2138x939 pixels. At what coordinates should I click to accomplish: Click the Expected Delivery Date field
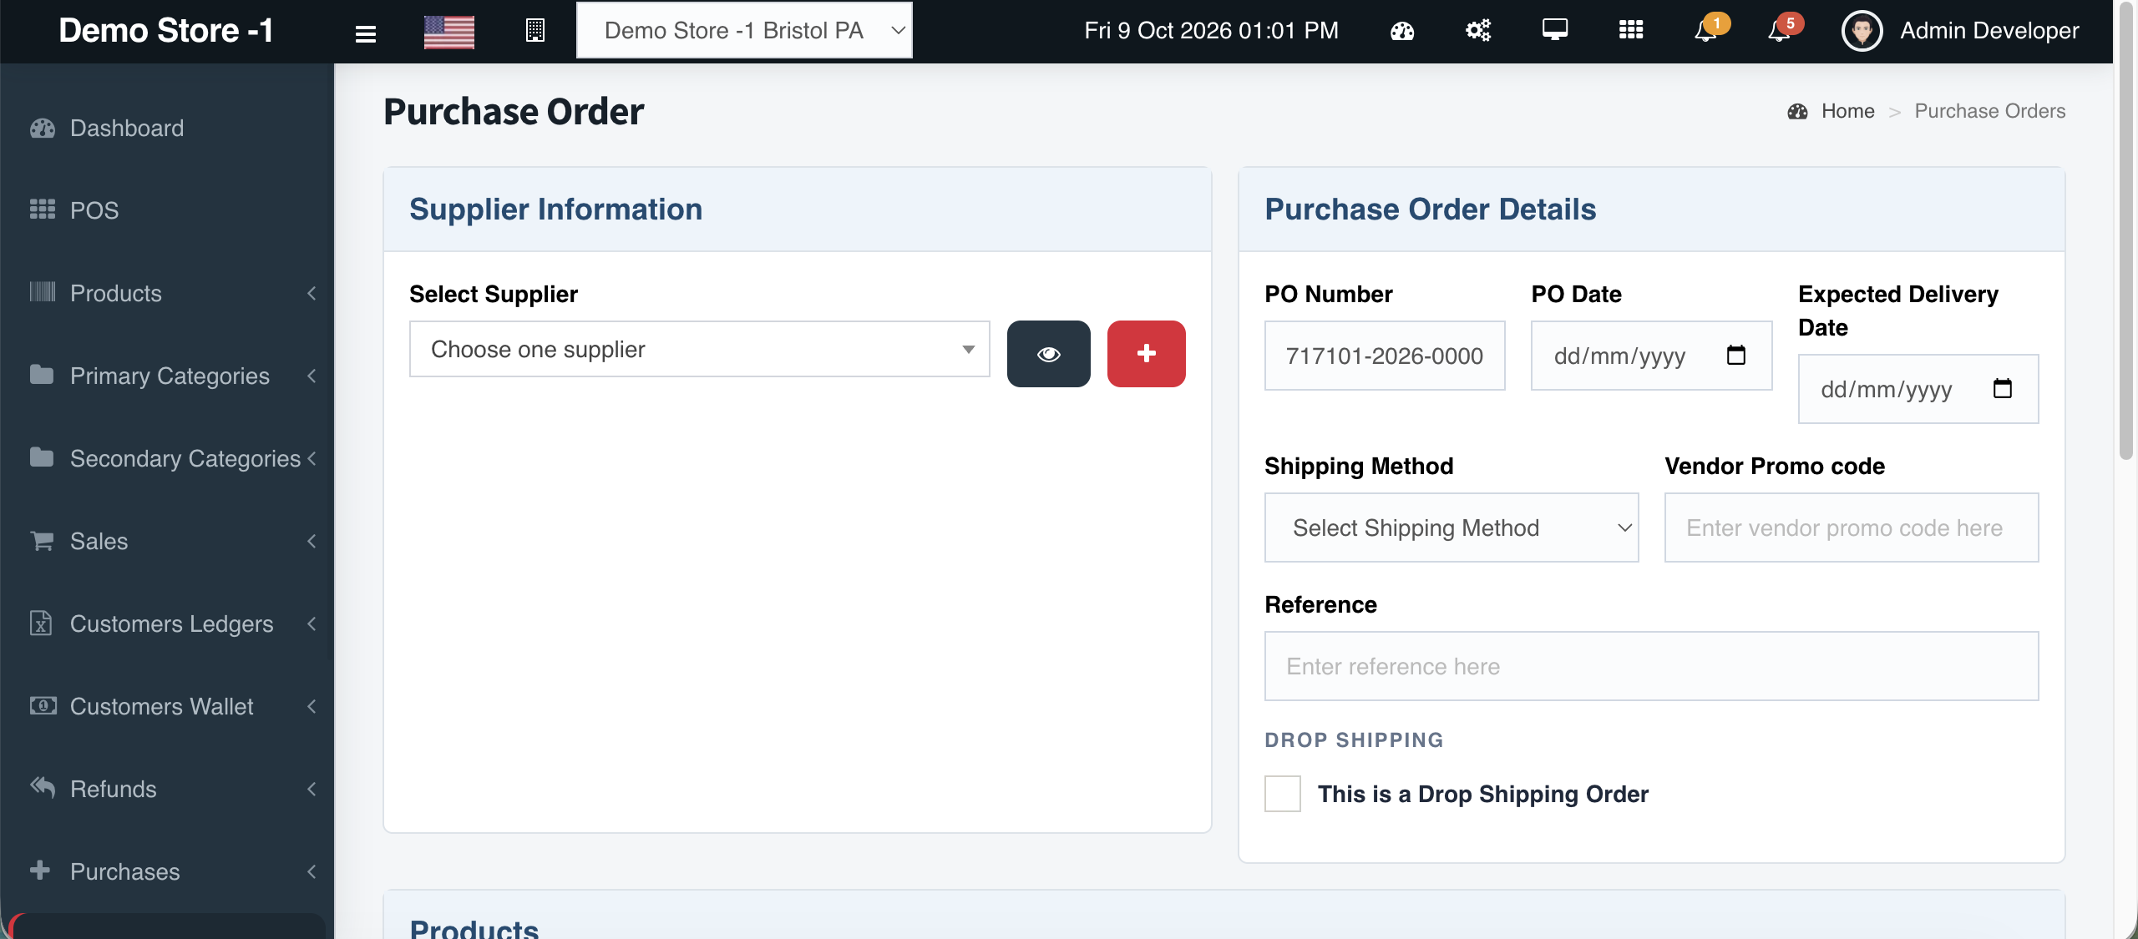(x=1918, y=389)
